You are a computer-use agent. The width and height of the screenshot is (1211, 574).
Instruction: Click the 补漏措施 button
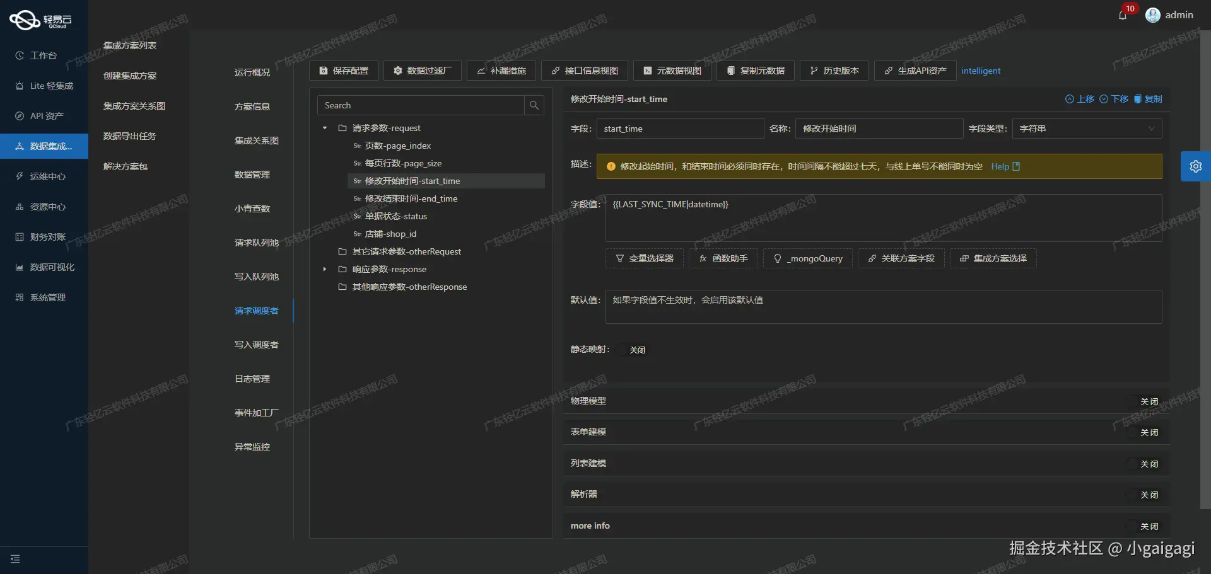[x=501, y=71]
